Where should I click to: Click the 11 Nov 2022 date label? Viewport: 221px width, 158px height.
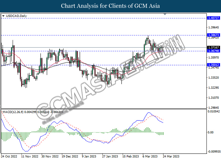pyautogui.click(x=30, y=156)
